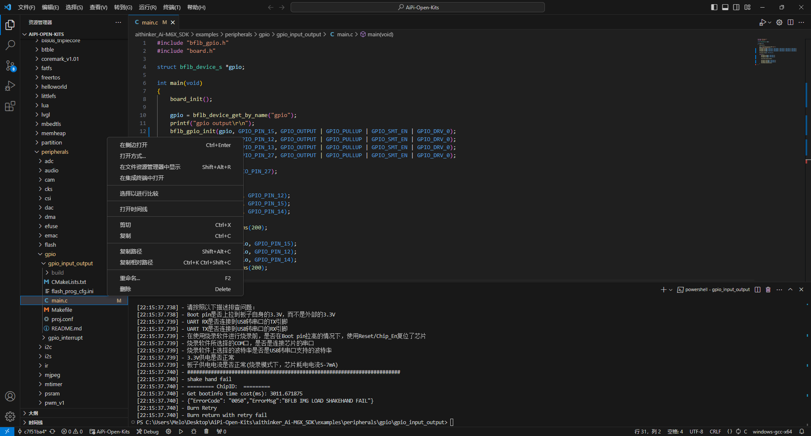This screenshot has height=436, width=811.
Task: Add a new terminal with the plus icon
Action: tap(664, 289)
